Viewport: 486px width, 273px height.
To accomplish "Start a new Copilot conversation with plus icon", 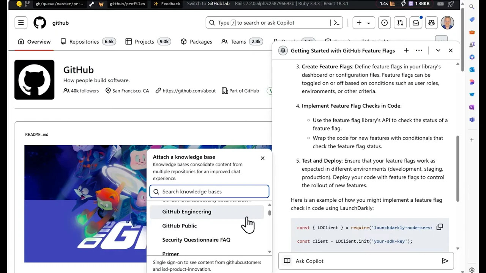I will 406,50.
